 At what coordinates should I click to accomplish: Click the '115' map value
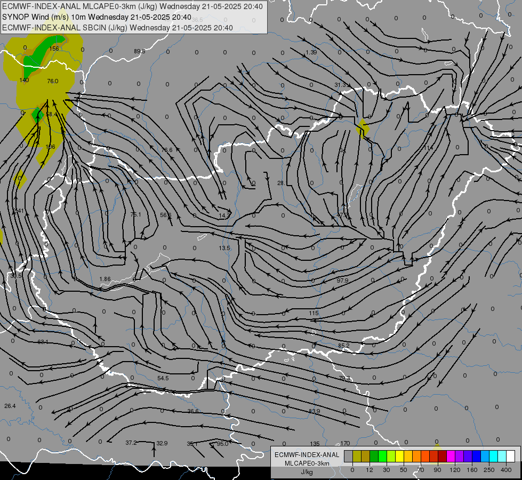click(x=314, y=313)
